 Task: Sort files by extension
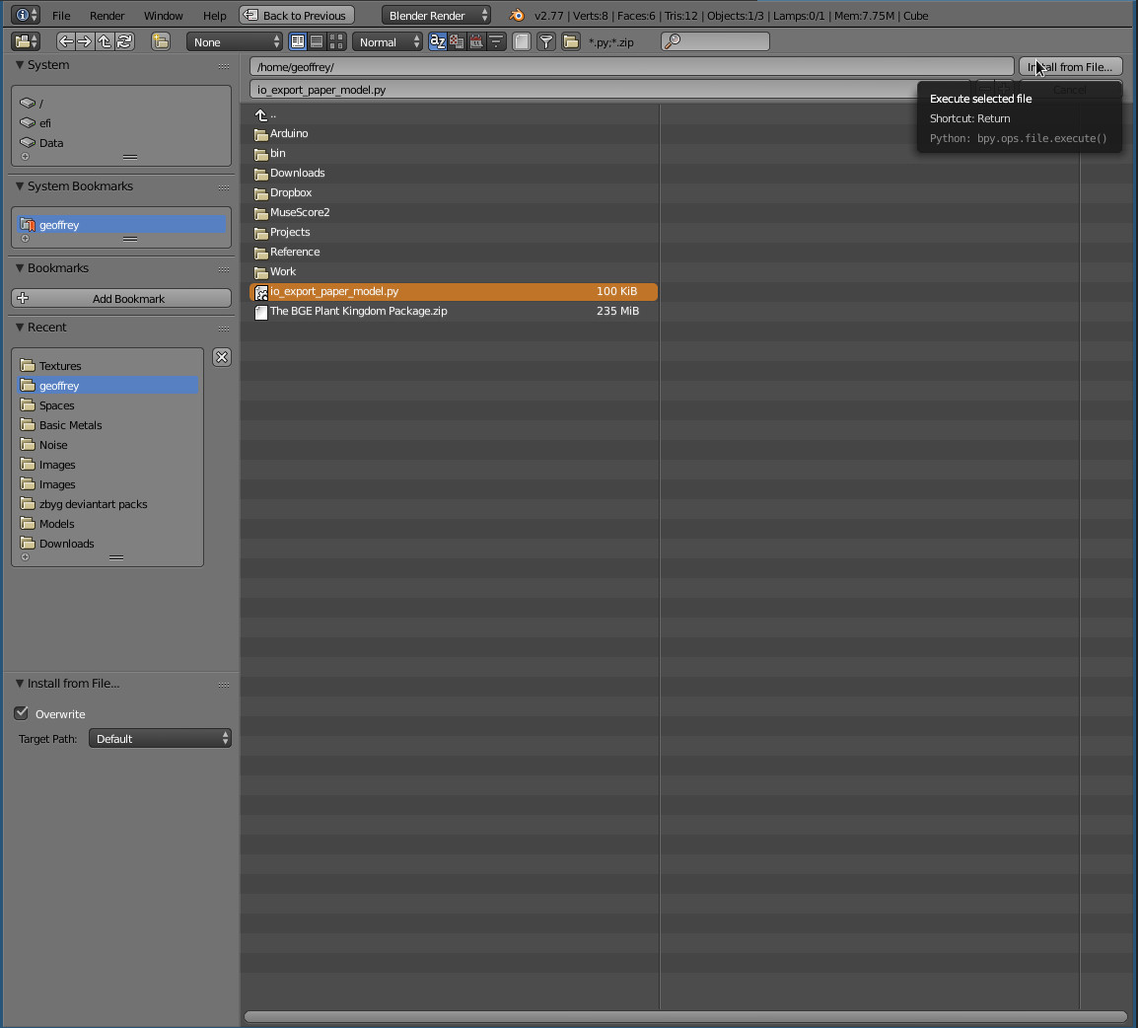click(457, 41)
